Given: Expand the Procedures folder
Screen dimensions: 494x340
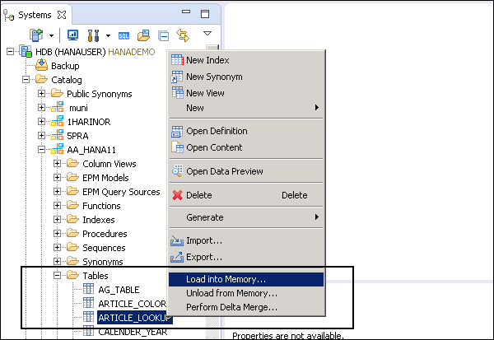Looking at the screenshot, I should click(57, 234).
